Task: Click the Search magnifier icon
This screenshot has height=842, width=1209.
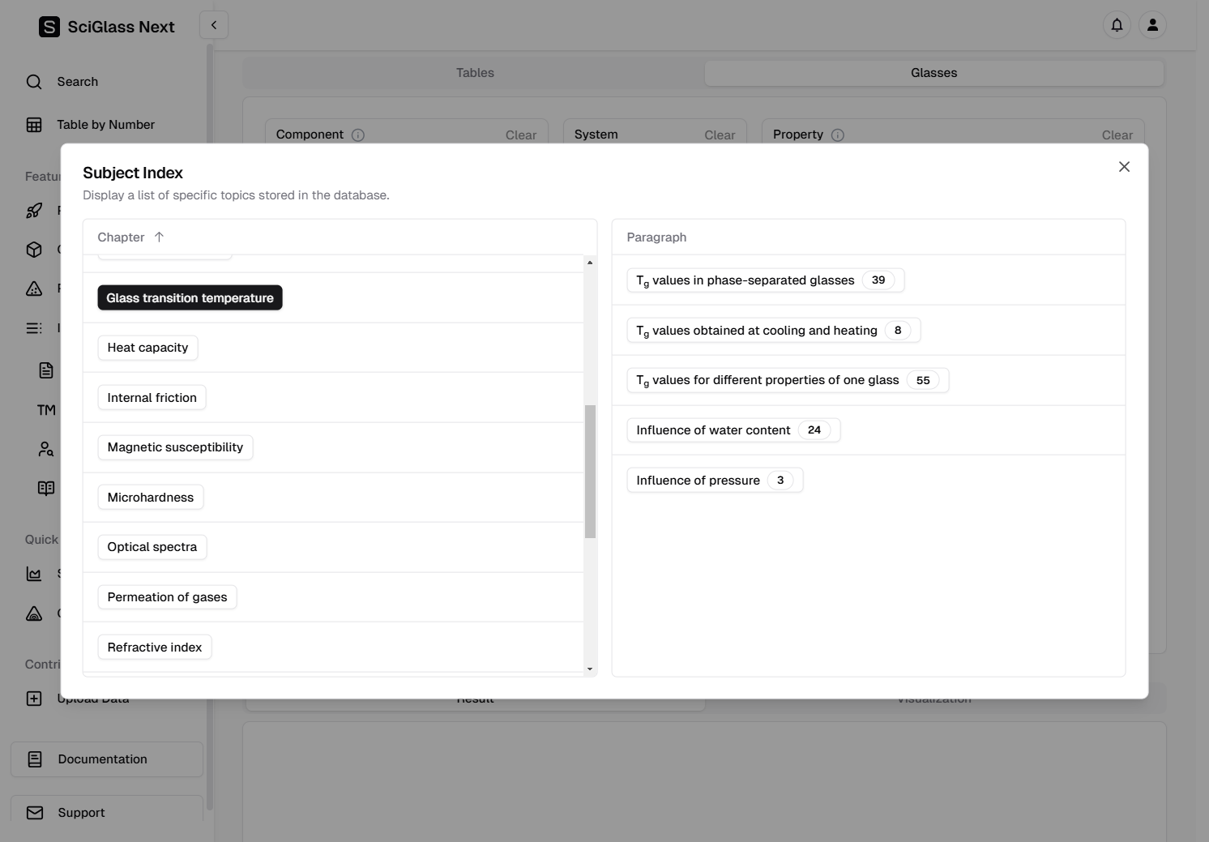Action: (34, 82)
